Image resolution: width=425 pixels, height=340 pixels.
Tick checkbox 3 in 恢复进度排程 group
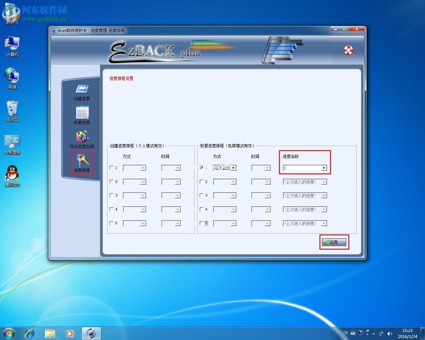pyautogui.click(x=202, y=195)
